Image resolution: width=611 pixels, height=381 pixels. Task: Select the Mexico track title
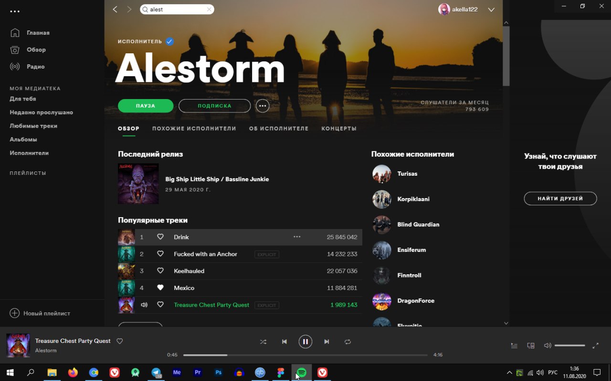click(184, 288)
